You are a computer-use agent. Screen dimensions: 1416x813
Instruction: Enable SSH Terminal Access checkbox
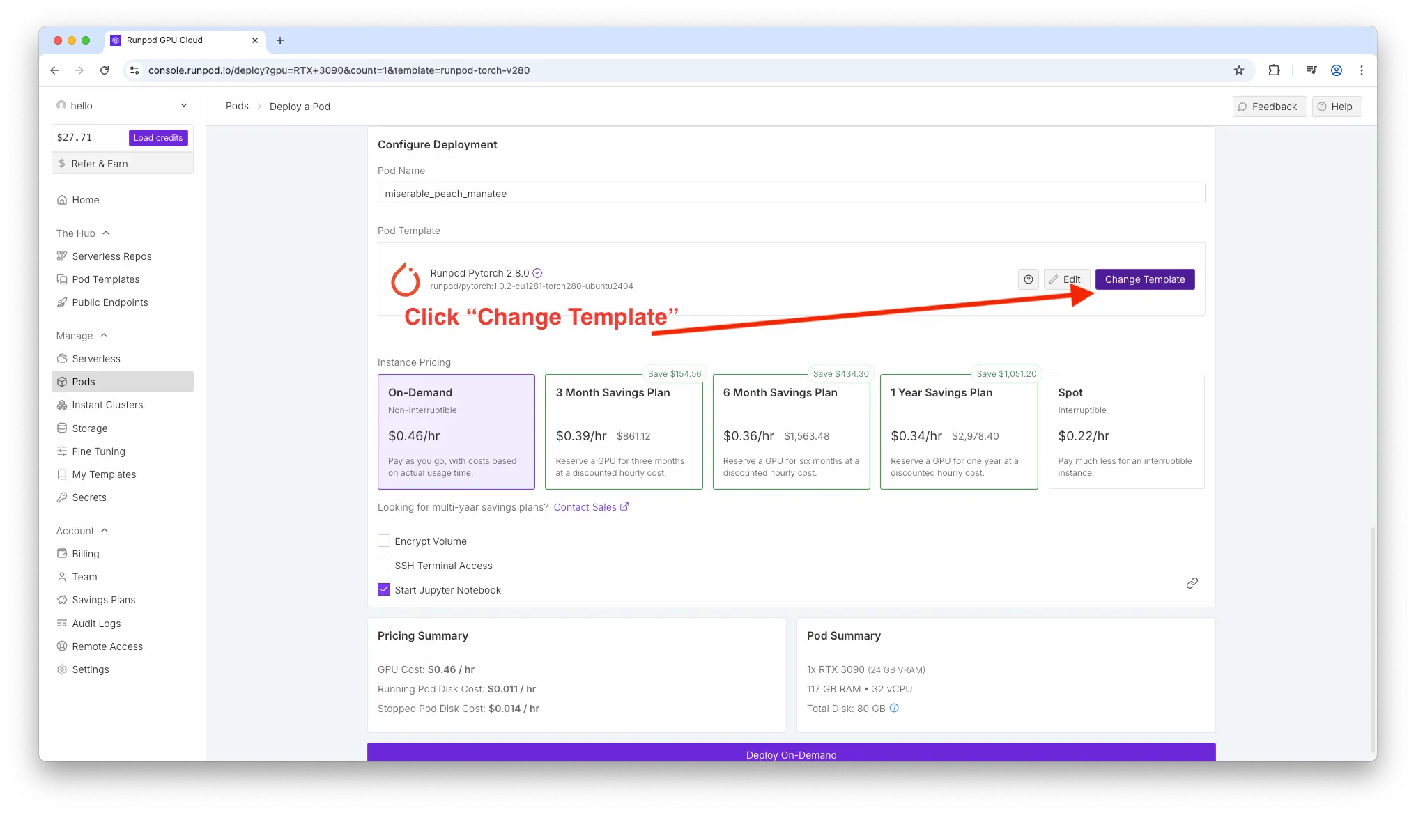[x=384, y=565]
